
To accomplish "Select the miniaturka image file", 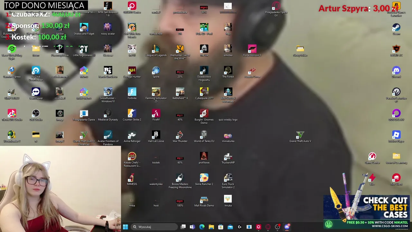I will point(228,137).
